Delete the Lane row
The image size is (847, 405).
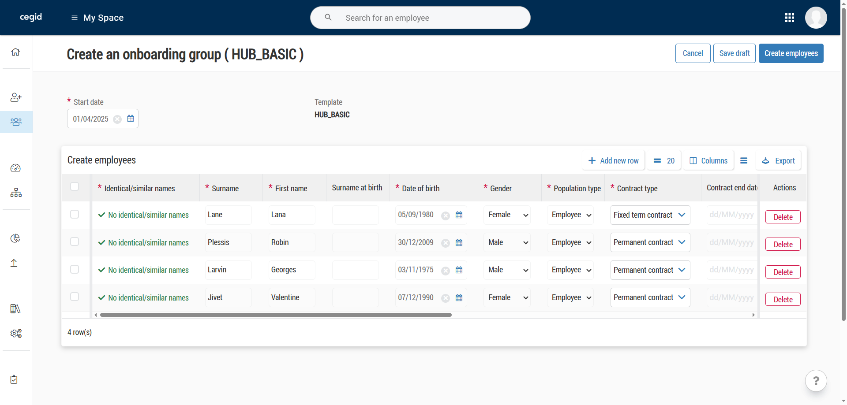tap(783, 217)
